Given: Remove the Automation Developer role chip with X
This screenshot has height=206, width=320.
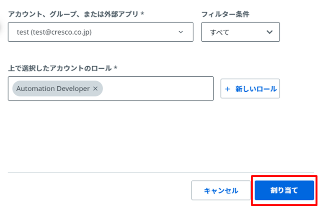Looking at the screenshot, I should point(95,88).
